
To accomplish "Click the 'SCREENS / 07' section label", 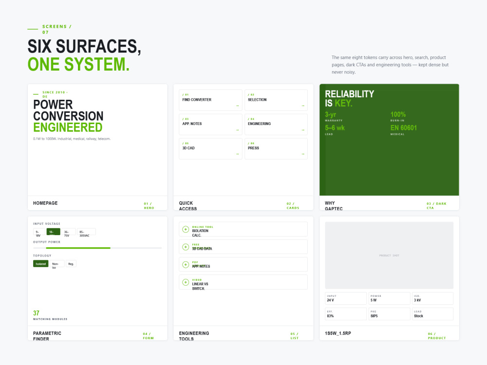I will point(57,29).
